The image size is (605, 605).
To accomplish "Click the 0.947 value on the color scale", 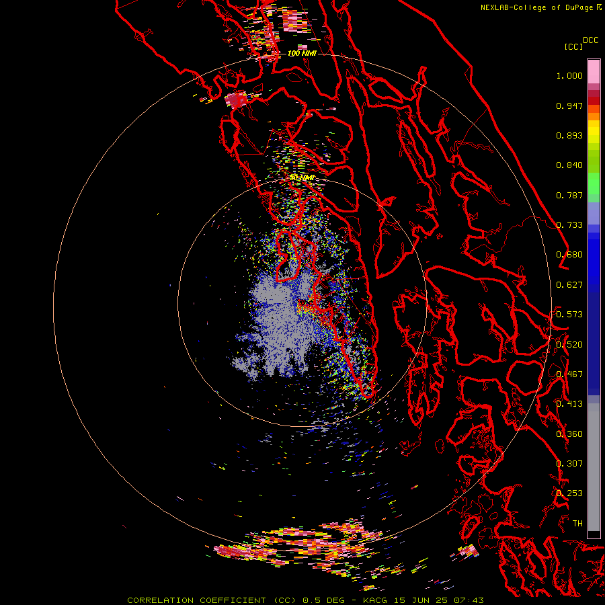I will (569, 106).
